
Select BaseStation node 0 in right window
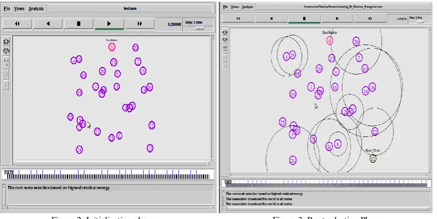(330, 41)
